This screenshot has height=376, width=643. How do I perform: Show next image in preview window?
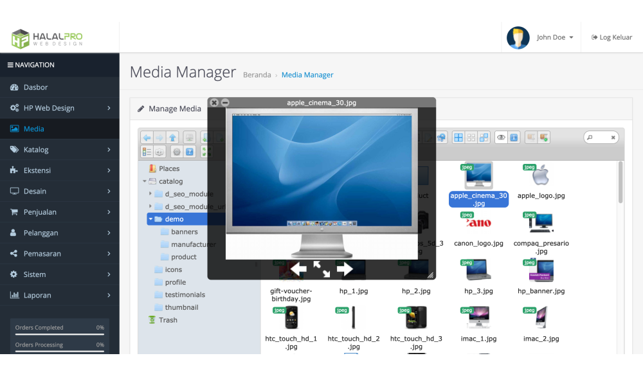pyautogui.click(x=345, y=269)
